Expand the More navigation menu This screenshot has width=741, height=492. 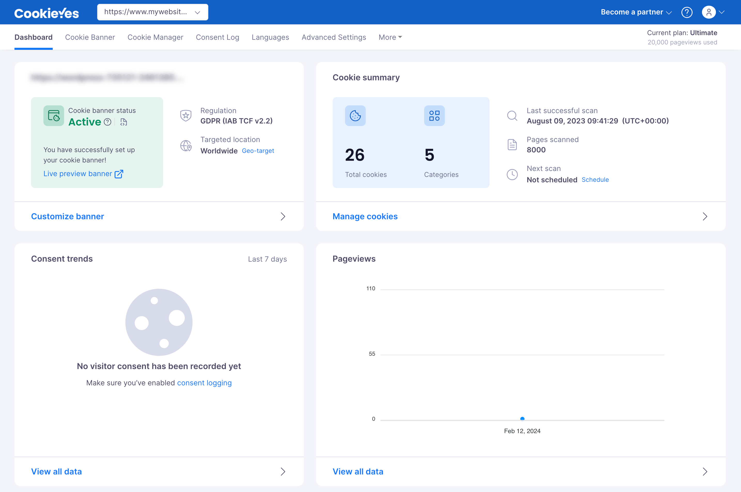click(x=390, y=37)
